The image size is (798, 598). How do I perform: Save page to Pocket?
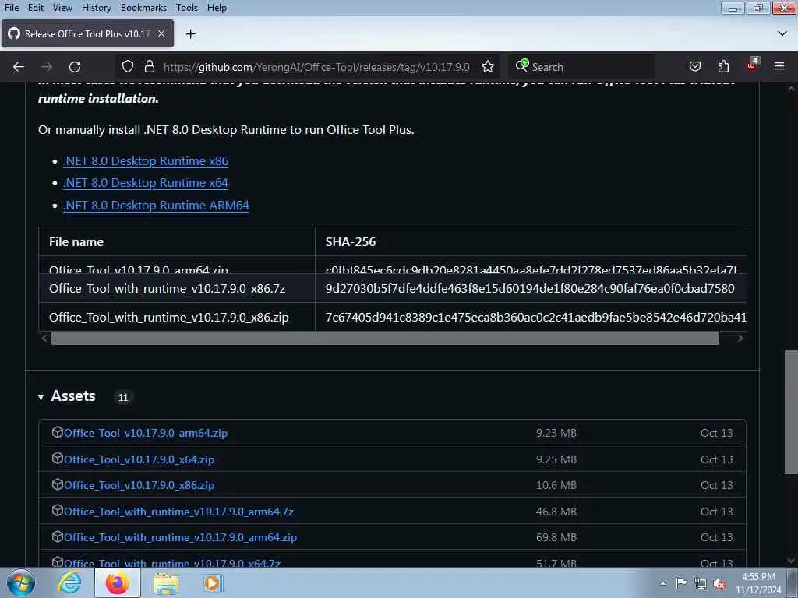tap(694, 67)
